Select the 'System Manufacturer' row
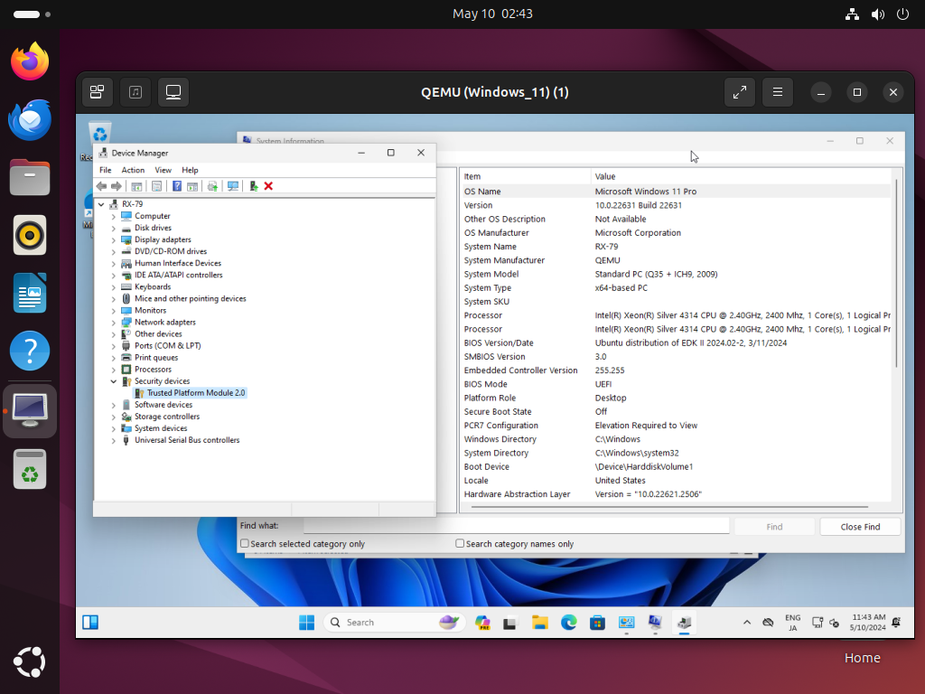Image resolution: width=925 pixels, height=694 pixels. click(676, 260)
